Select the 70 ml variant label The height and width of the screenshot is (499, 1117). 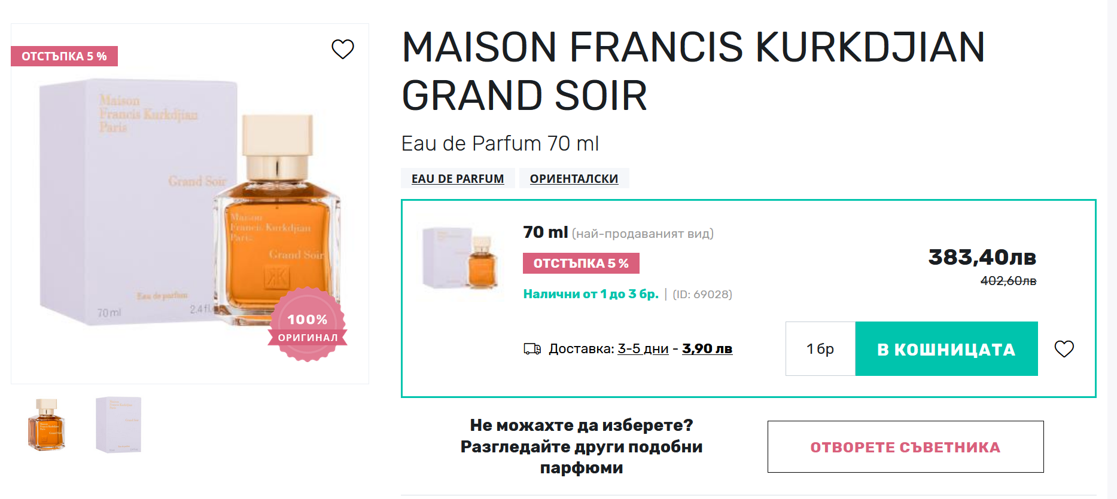[x=545, y=232]
